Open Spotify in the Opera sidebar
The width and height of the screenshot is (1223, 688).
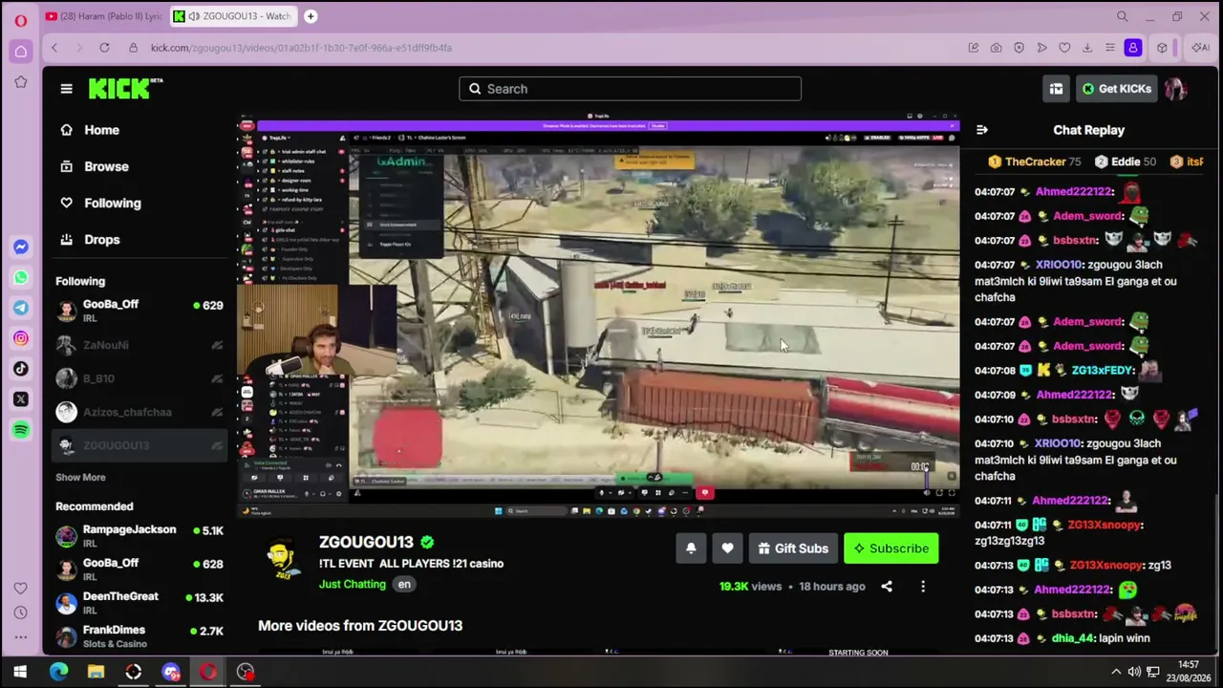tap(21, 430)
